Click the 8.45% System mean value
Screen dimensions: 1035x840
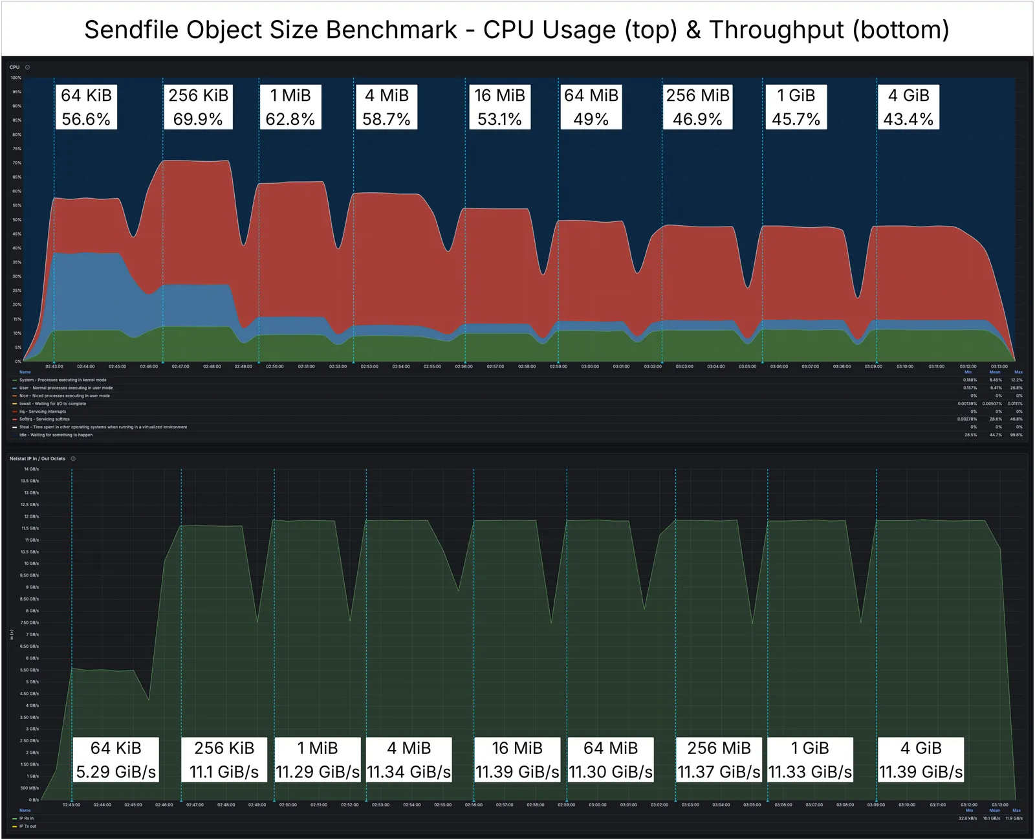point(996,381)
